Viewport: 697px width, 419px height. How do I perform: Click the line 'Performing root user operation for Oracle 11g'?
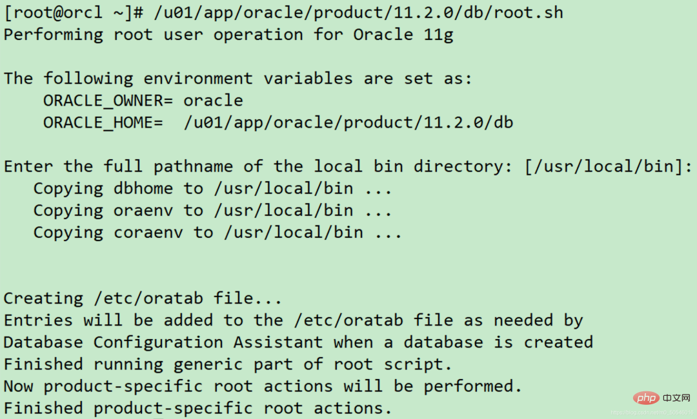[228, 35]
